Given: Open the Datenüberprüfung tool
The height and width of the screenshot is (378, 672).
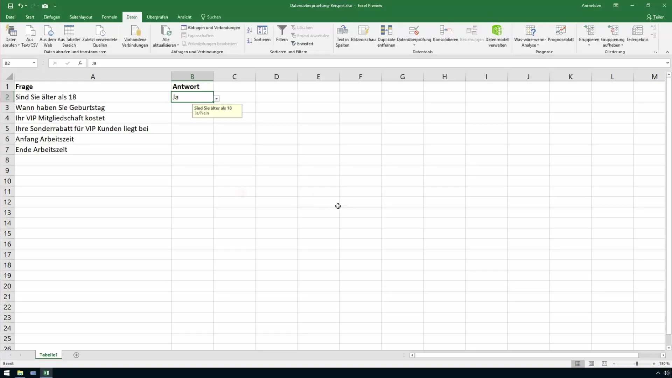Looking at the screenshot, I should tap(414, 34).
